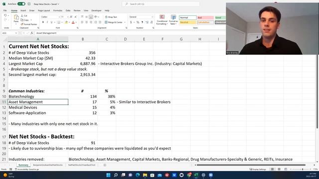The image size is (319, 179).
Task: Toggle Italic formatting
Action: [x=47, y=22]
